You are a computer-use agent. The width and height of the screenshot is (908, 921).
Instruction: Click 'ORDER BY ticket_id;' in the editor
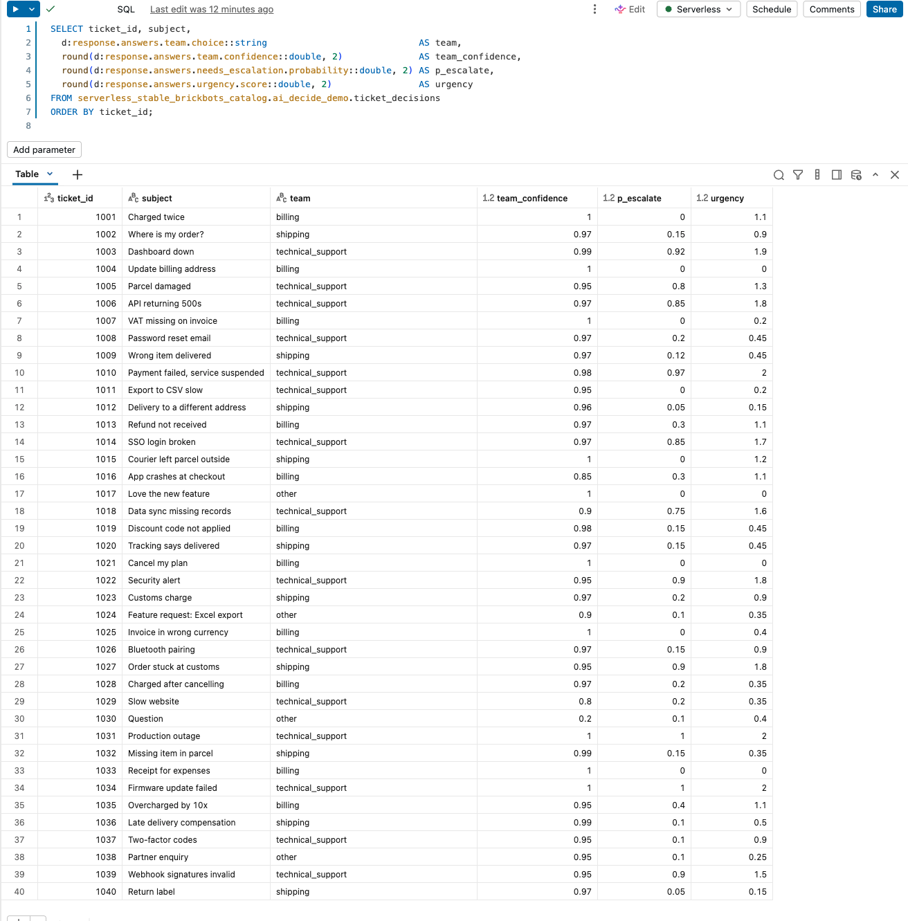tap(102, 111)
